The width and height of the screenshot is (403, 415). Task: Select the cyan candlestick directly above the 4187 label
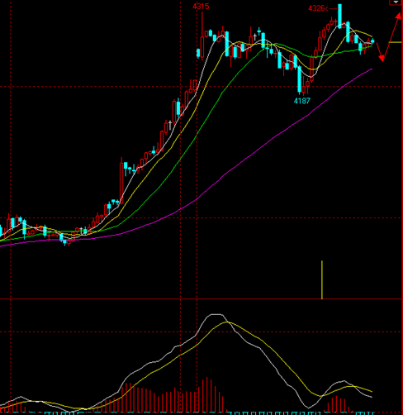300,79
